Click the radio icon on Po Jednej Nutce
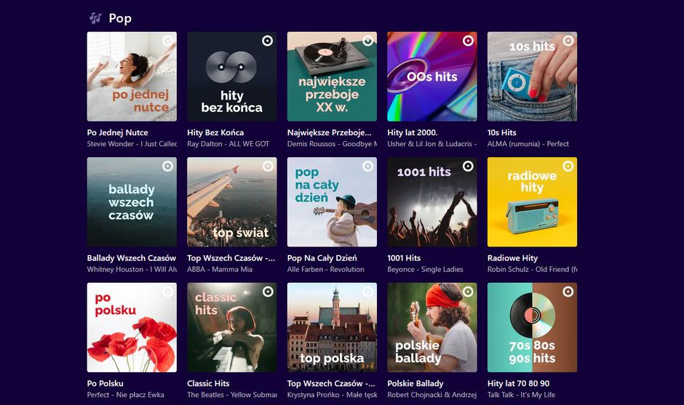 click(167, 41)
